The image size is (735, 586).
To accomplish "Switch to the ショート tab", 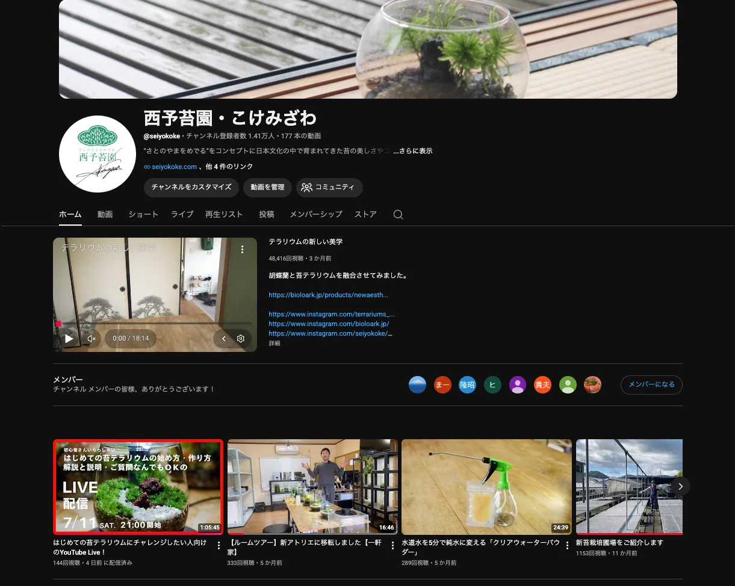I will click(x=143, y=214).
